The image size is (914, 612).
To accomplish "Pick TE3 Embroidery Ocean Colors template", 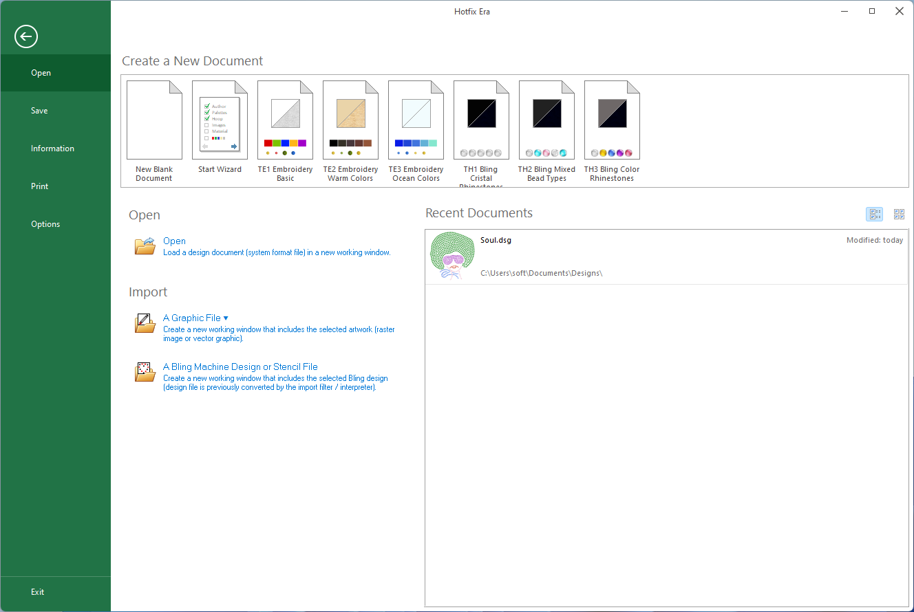I will click(x=416, y=131).
